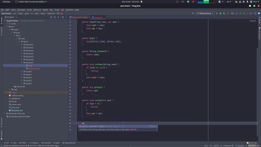Screen dimensions: 261x147
Task: Click the Git push arrow icon
Action: (244, 13)
